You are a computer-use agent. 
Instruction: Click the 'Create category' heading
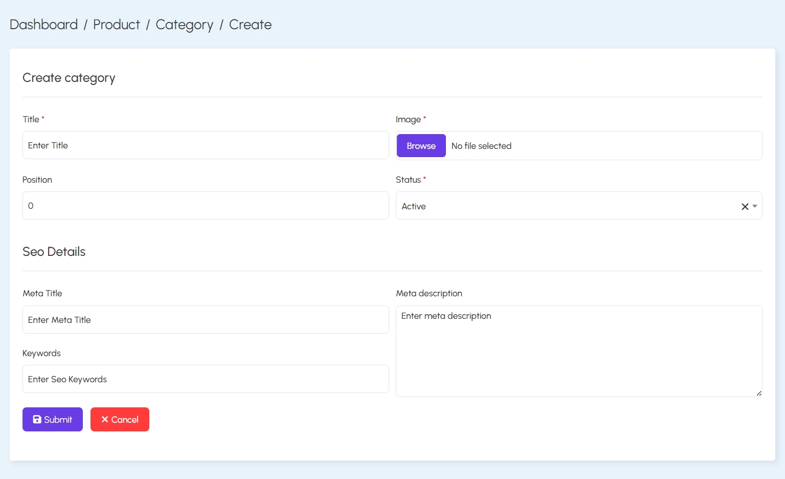(69, 78)
